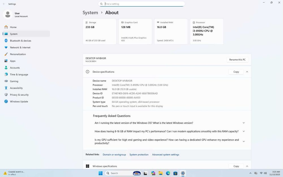Click the Device specifications info icon
The height and width of the screenshot is (177, 283).
[87, 72]
